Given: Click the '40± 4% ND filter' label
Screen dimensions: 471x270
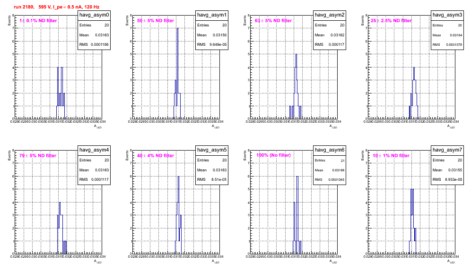Looking at the screenshot, I should click(x=156, y=156).
